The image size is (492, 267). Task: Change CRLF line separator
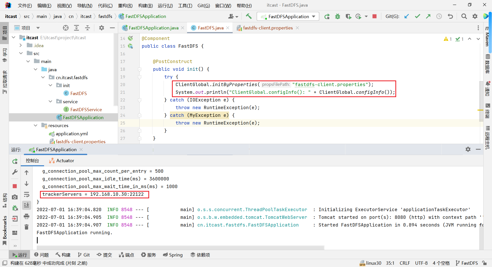(405, 263)
